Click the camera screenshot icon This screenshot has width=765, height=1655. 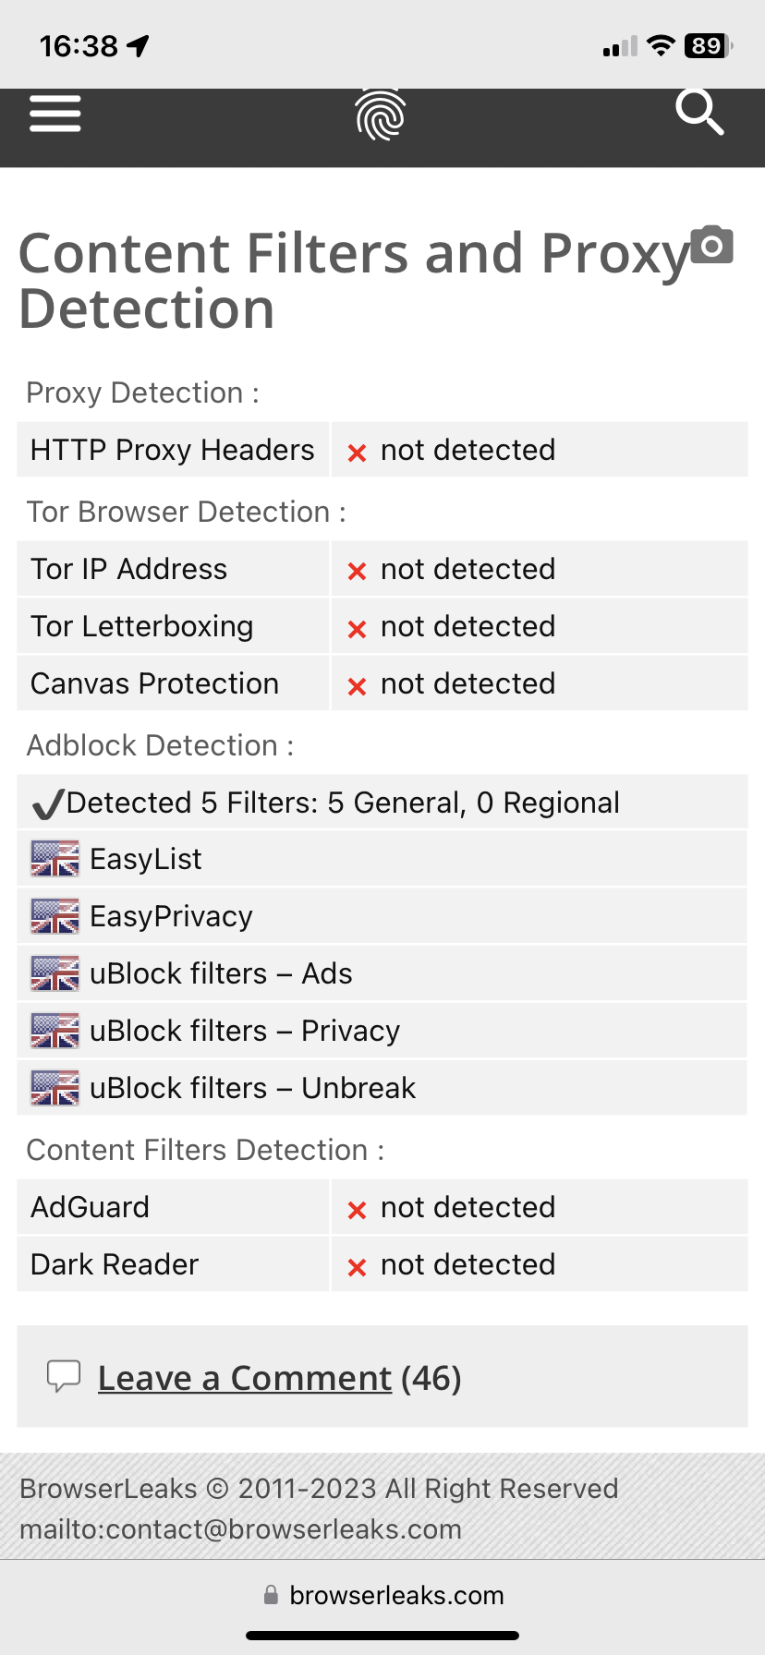click(710, 244)
